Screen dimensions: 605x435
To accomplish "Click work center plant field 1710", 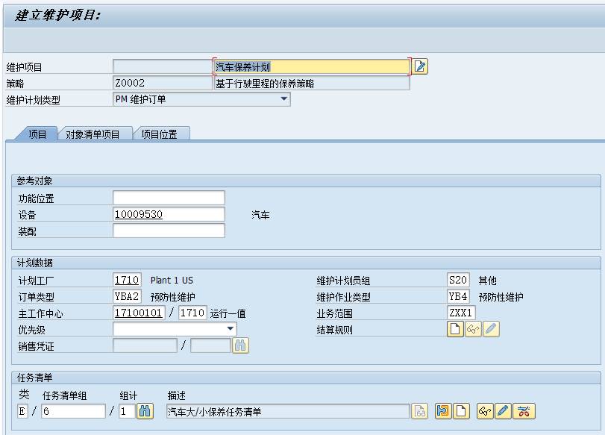I will (x=192, y=313).
